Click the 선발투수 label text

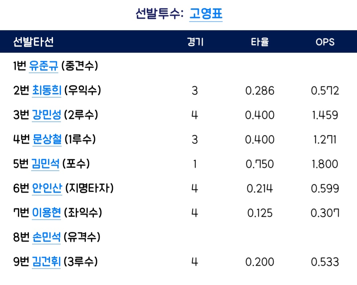click(x=159, y=14)
